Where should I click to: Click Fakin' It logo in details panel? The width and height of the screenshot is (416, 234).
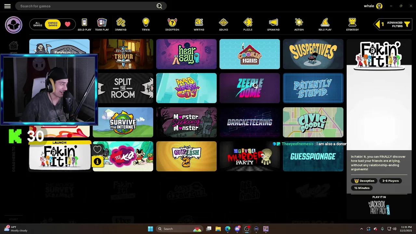coord(379,56)
